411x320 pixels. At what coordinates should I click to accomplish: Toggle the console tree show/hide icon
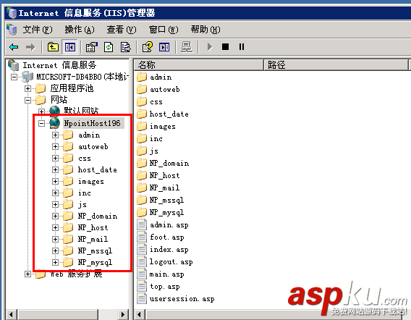[x=69, y=47]
